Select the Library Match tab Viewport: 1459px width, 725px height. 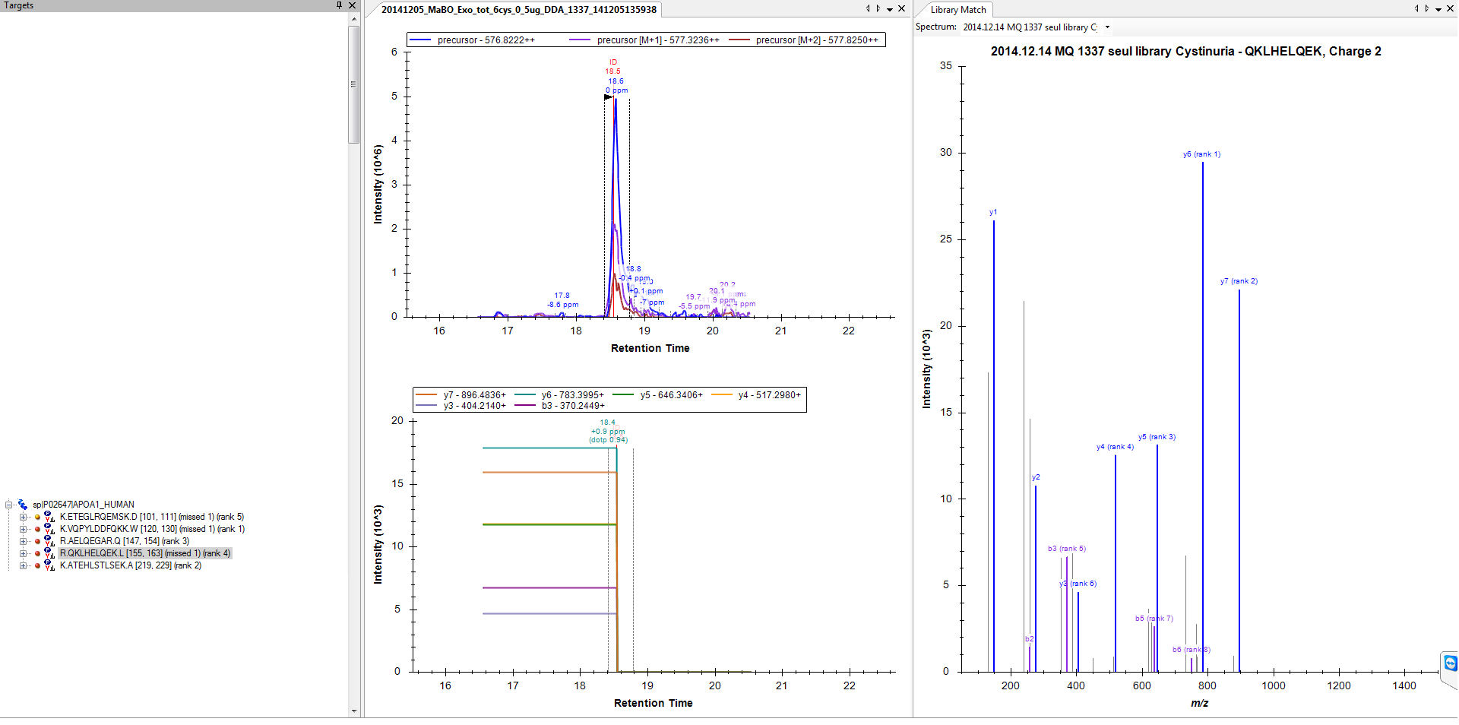957,10
